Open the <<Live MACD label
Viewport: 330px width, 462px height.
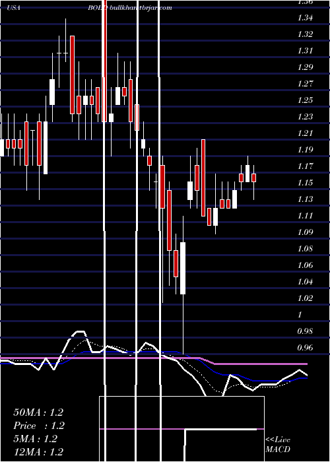coord(278,445)
